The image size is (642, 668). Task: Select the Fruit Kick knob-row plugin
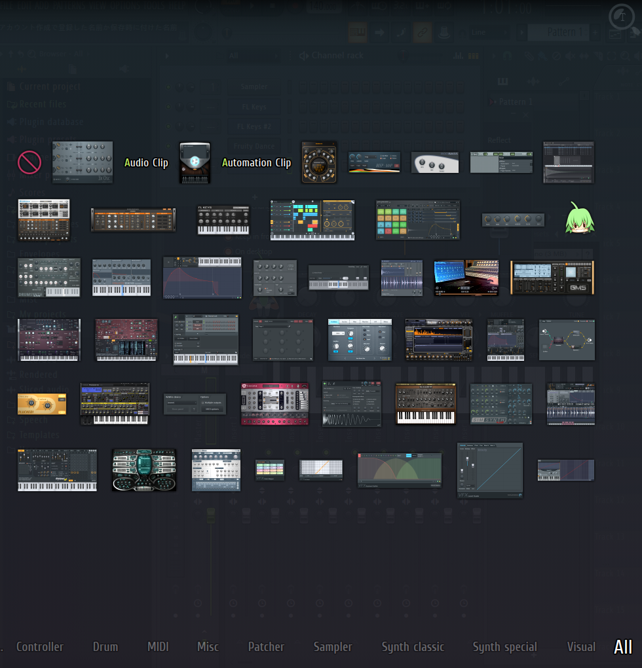pos(513,220)
